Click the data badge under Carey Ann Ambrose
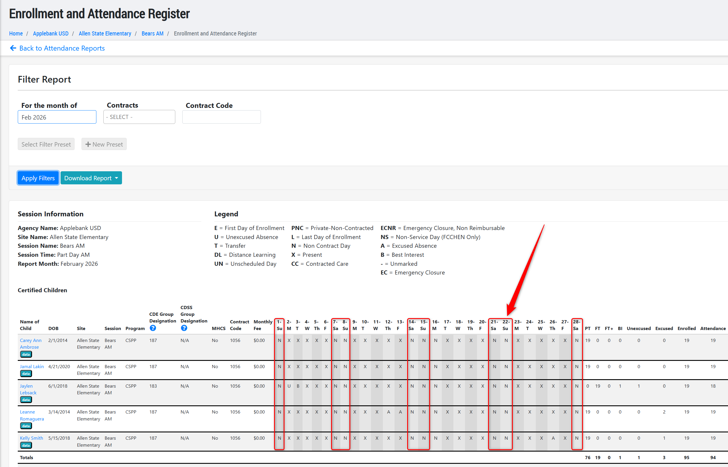This screenshot has width=728, height=467. pyautogui.click(x=26, y=354)
